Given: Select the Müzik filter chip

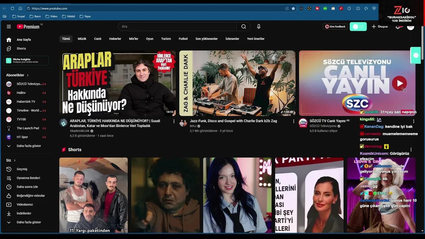Looking at the screenshot, I should tap(82, 39).
